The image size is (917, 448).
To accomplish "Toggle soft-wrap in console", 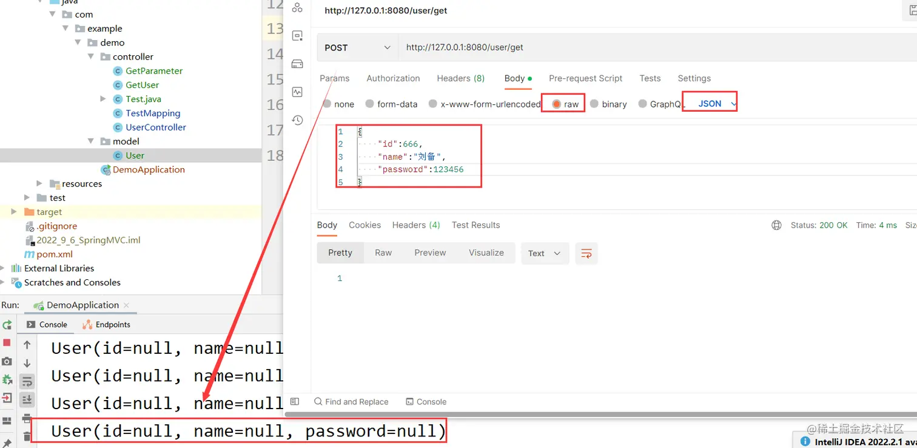I will pyautogui.click(x=27, y=381).
